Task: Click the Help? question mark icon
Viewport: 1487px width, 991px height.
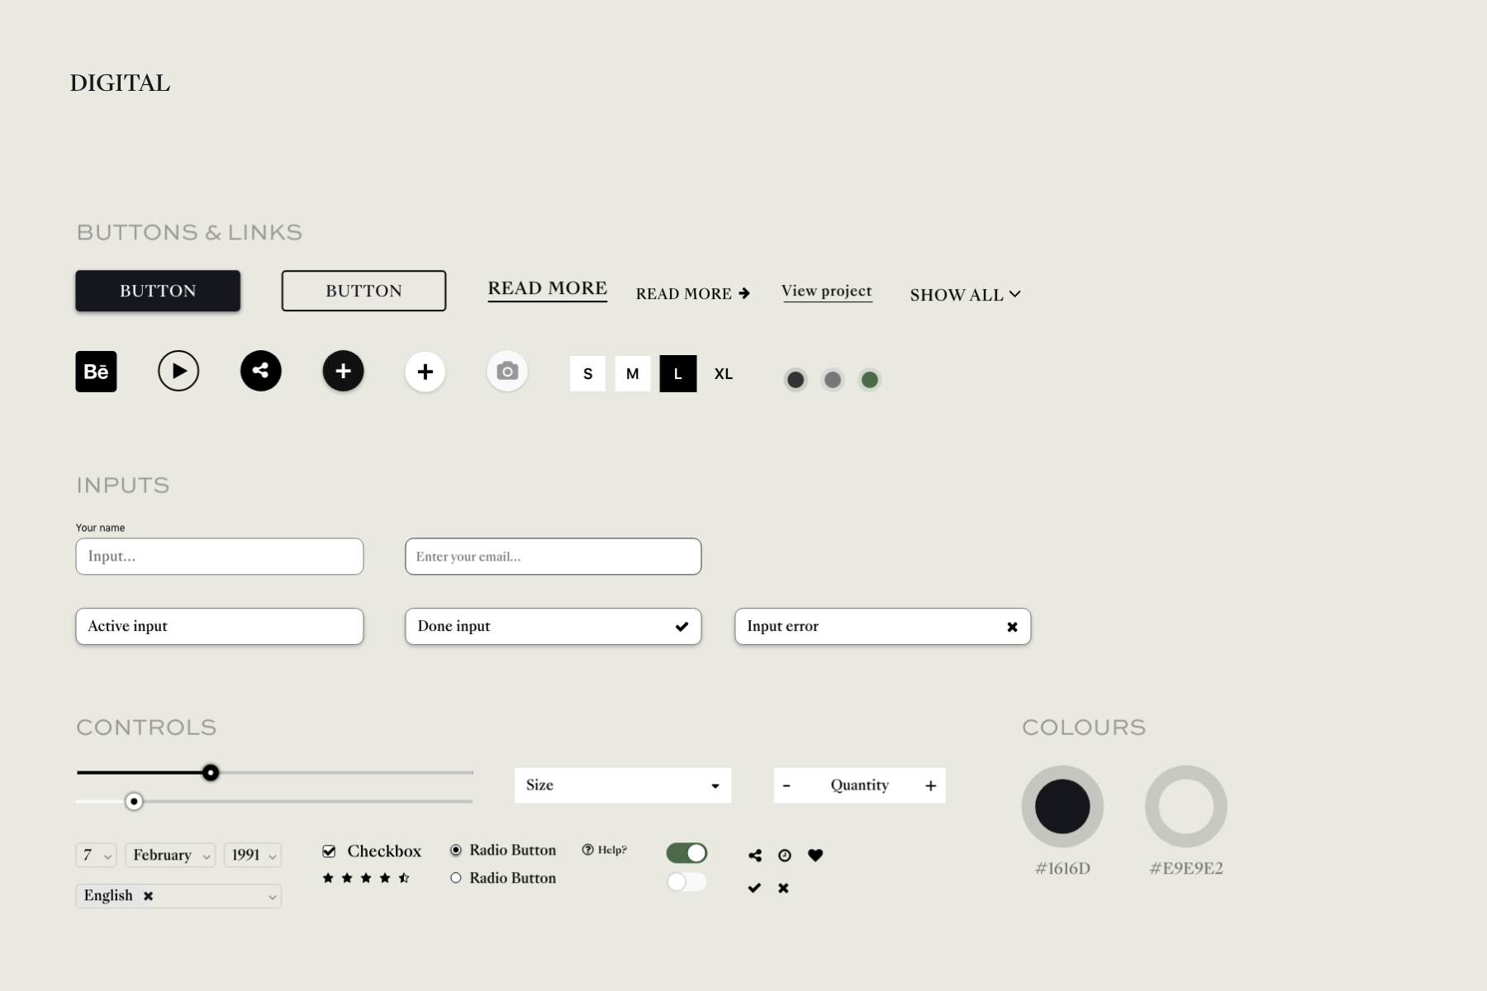Action: (587, 850)
